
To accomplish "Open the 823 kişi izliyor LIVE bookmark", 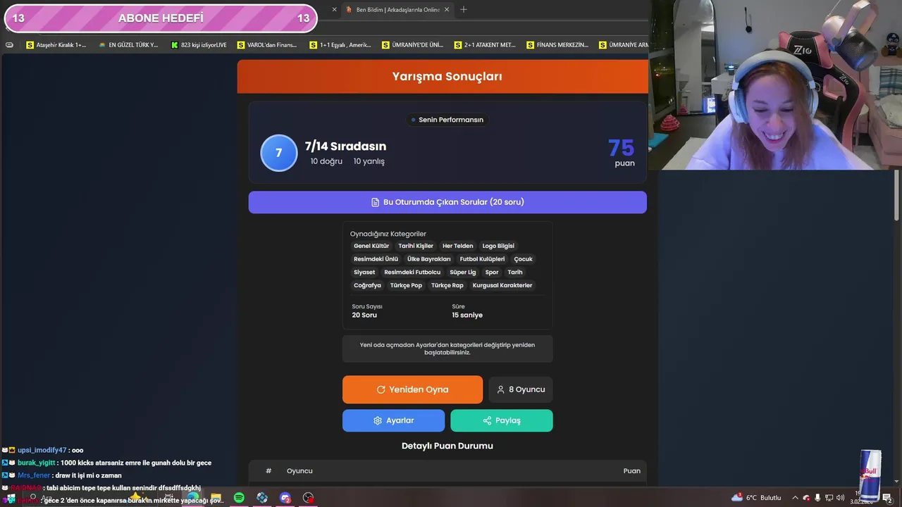I will [199, 45].
